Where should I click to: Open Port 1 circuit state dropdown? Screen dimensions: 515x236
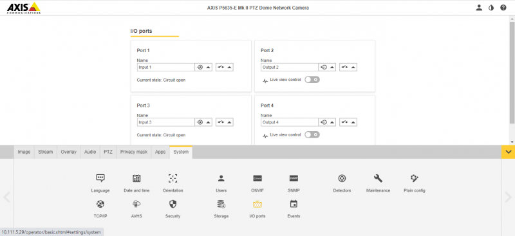(x=225, y=68)
